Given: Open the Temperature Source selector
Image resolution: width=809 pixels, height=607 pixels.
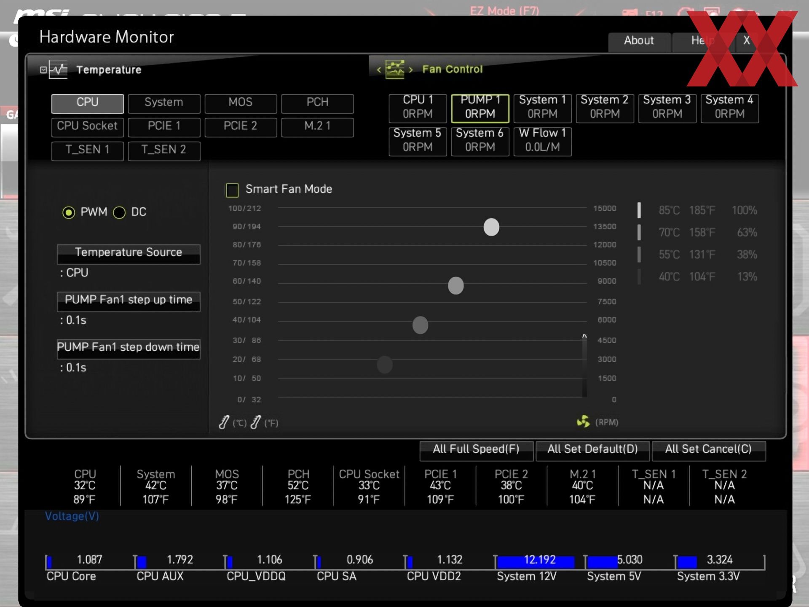Looking at the screenshot, I should tap(129, 254).
